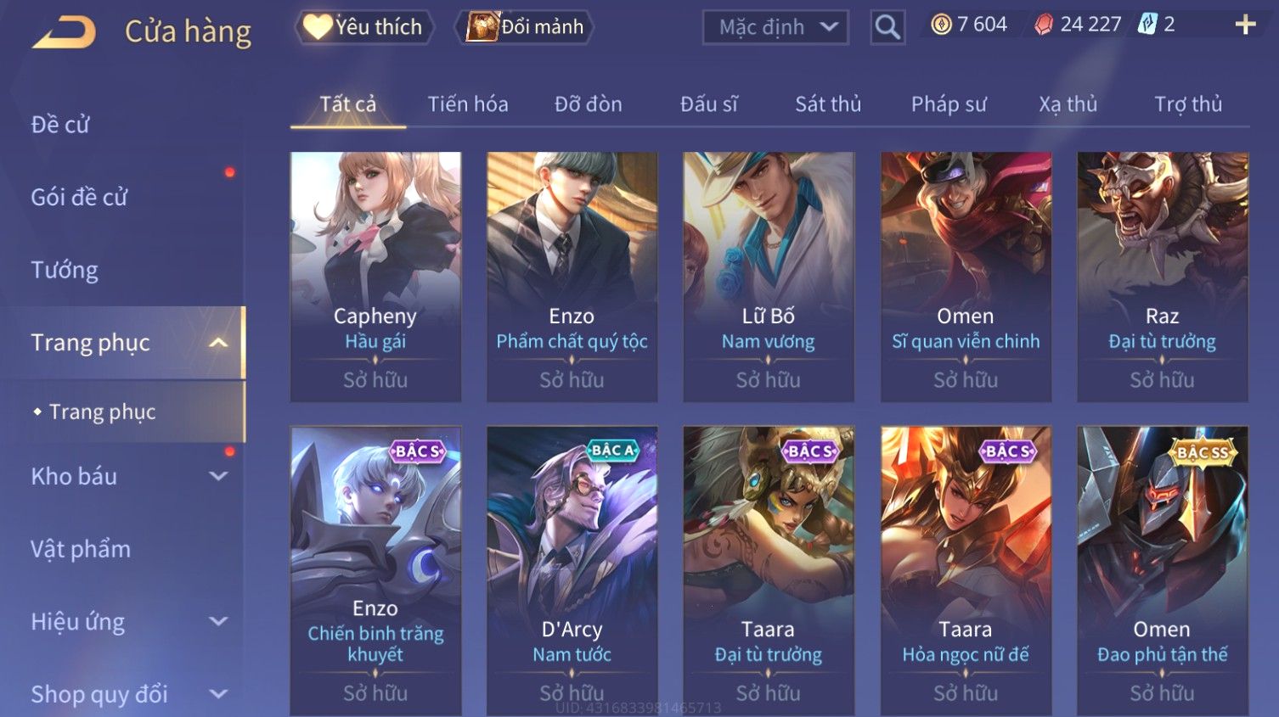
Task: Switch to the Sát thủ tab
Action: point(828,104)
